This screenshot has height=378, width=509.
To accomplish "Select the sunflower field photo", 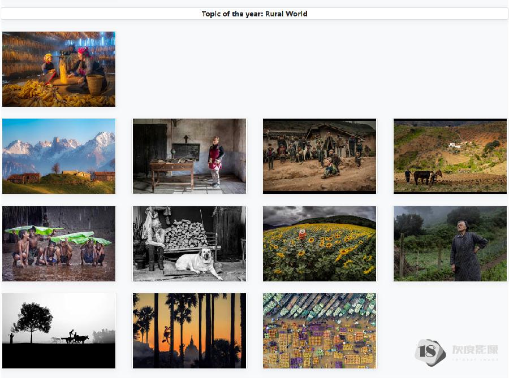I will pos(320,244).
